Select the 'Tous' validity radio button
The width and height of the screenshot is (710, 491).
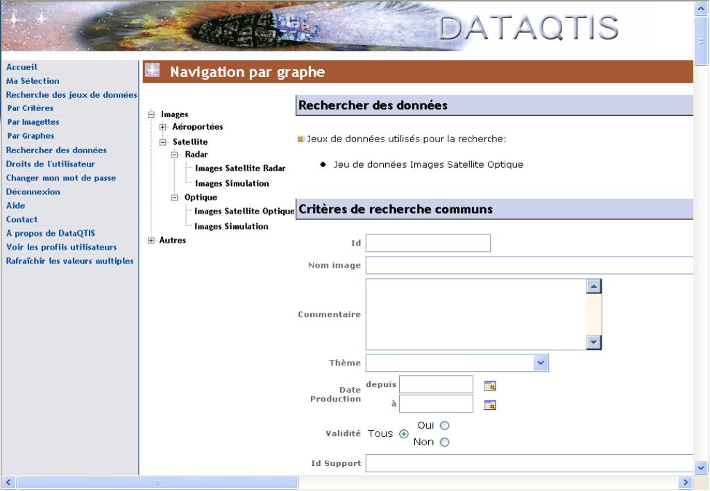coord(403,434)
